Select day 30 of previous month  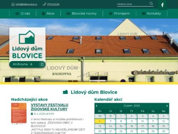(100, 116)
